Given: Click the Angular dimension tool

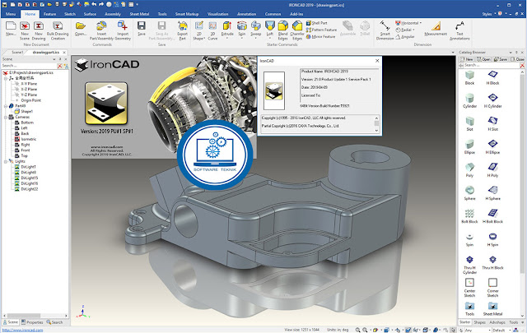Looking at the screenshot, I should coord(405,37).
